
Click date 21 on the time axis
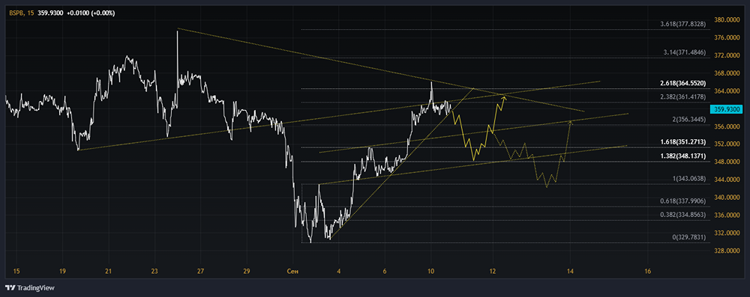pos(109,272)
